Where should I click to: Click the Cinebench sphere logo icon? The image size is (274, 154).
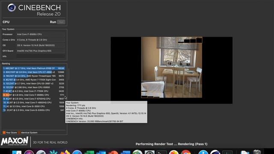click(x=12, y=8)
